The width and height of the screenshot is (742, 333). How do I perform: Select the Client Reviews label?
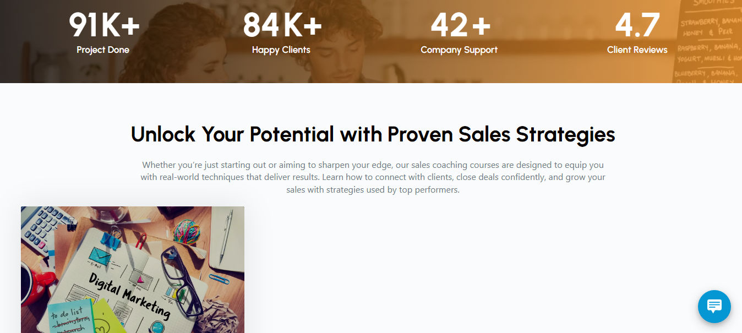click(x=637, y=50)
